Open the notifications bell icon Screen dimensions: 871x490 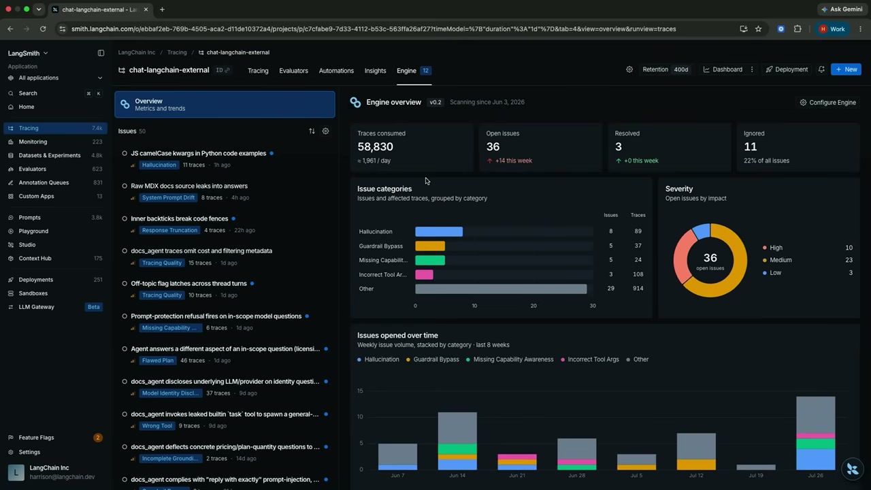[x=821, y=69]
